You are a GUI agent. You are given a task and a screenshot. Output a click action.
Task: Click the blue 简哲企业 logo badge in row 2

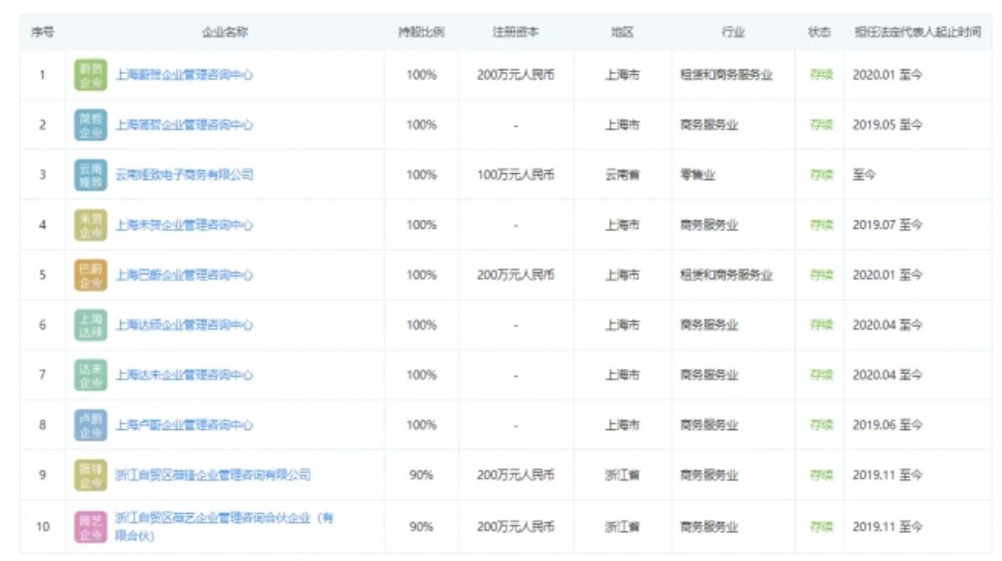90,125
